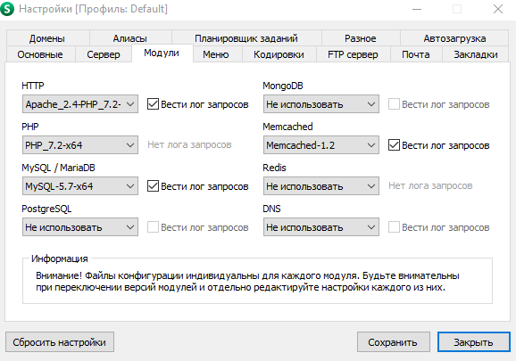Open the Автозагрузка tab
The height and width of the screenshot is (361, 516).
[454, 38]
